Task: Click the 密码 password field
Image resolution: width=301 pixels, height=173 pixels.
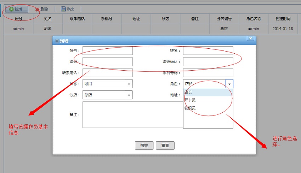Action: tap(107, 62)
